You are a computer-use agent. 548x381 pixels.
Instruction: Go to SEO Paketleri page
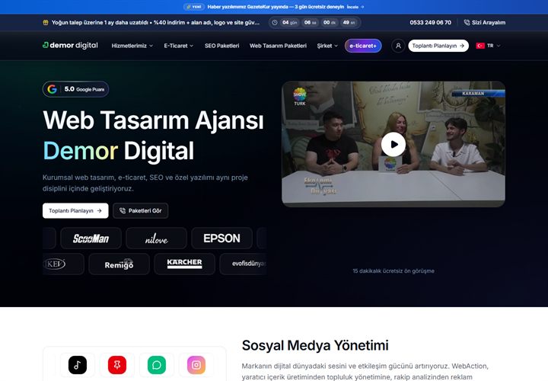pos(222,46)
